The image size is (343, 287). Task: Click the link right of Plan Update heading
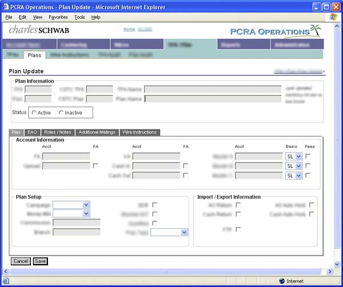(298, 71)
